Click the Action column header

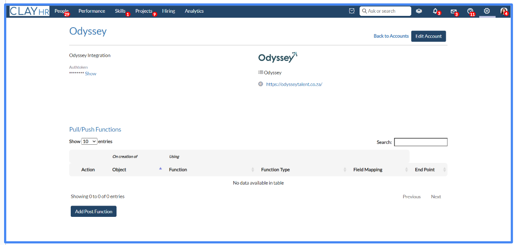pos(88,170)
